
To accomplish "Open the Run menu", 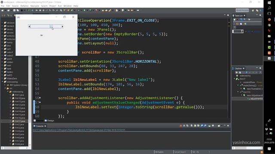I will coord(60,6).
